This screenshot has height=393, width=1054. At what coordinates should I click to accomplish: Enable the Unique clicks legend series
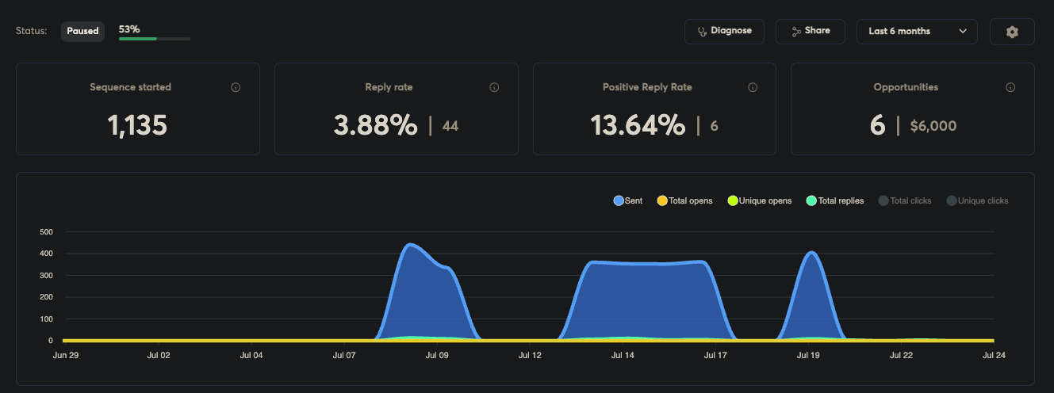tap(977, 201)
